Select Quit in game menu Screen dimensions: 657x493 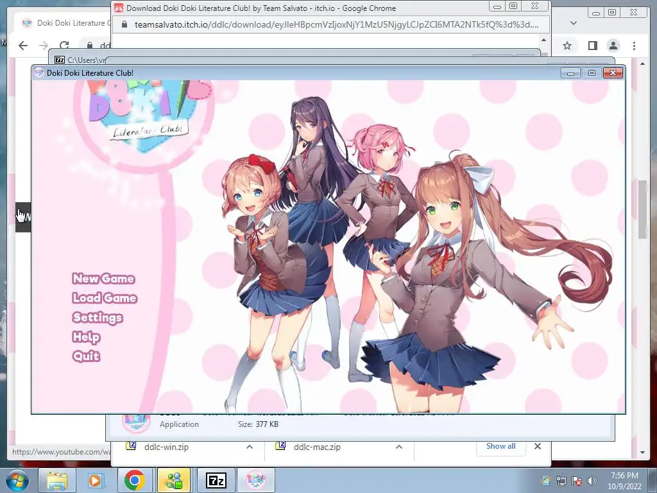pyautogui.click(x=87, y=356)
